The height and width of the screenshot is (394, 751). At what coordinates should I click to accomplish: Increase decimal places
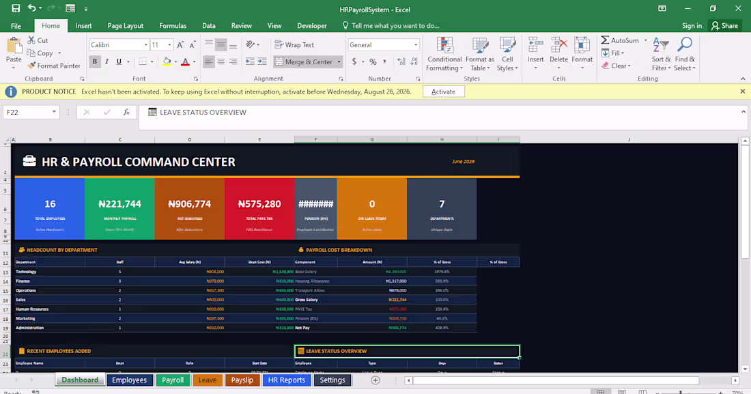click(401, 61)
